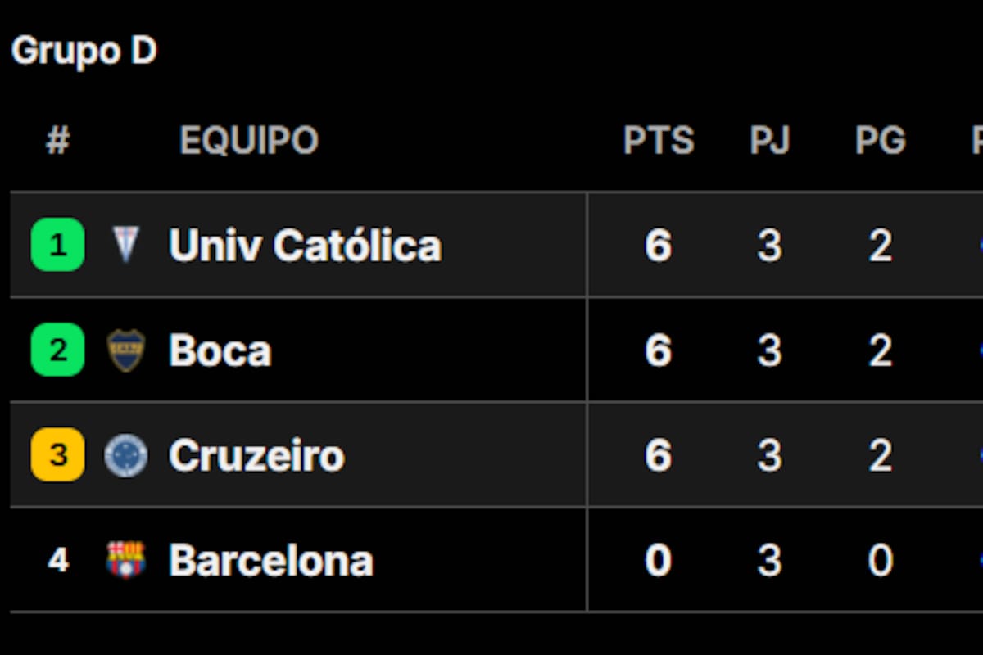
Task: Click the Grupo D heading
Action: (x=84, y=51)
